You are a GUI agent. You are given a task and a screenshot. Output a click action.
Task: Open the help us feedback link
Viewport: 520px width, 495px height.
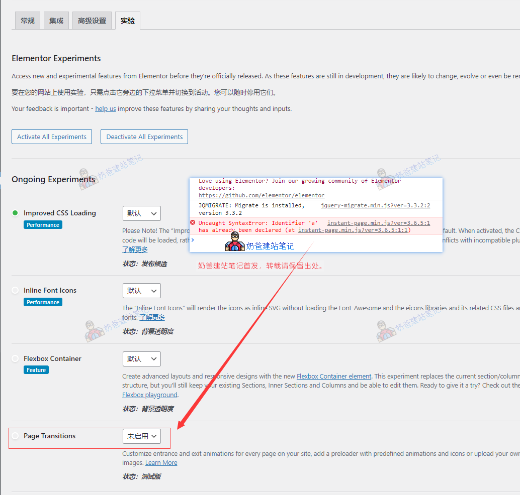[106, 108]
